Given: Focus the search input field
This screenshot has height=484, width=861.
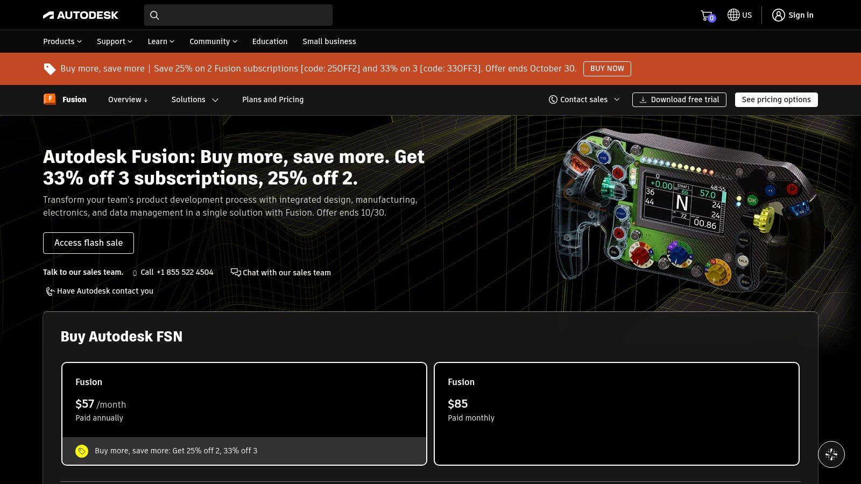Looking at the screenshot, I should pos(238,15).
